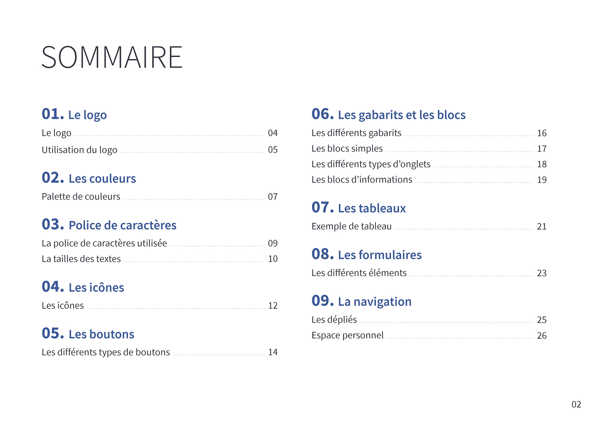This screenshot has height=421, width=595.
Task: Click 'Exemple de tableau' entry
Action: click(351, 226)
